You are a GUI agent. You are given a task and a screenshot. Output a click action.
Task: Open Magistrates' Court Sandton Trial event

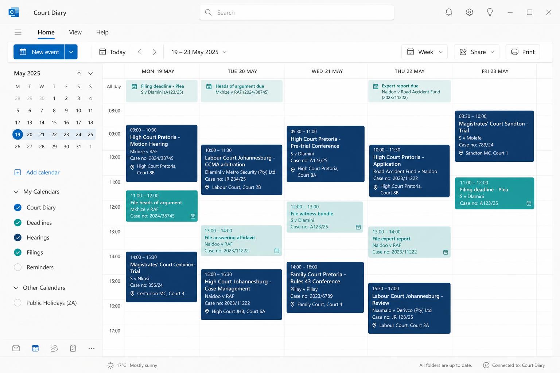tap(494, 136)
